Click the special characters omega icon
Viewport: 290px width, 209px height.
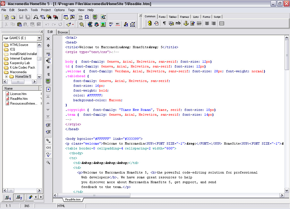(x=87, y=17)
